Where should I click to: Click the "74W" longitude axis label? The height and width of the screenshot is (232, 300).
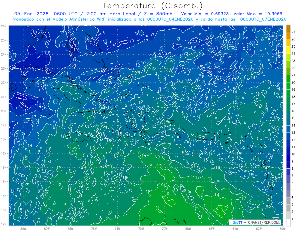pos(117,228)
